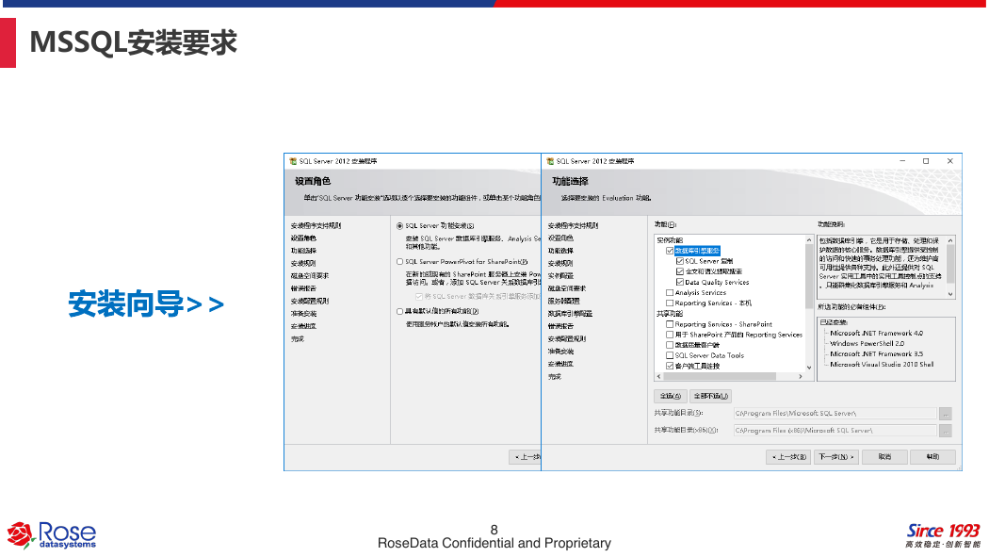The height and width of the screenshot is (557, 989).
Task: Click 共享功能 group header in feature tree
Action: (669, 314)
